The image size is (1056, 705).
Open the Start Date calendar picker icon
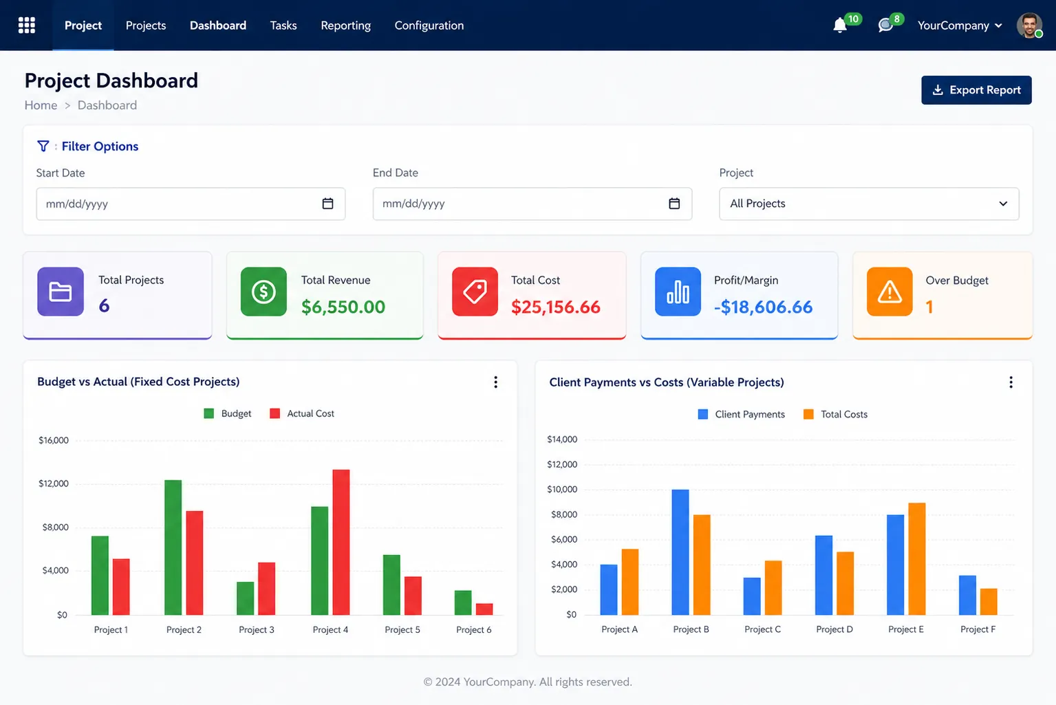pyautogui.click(x=327, y=204)
